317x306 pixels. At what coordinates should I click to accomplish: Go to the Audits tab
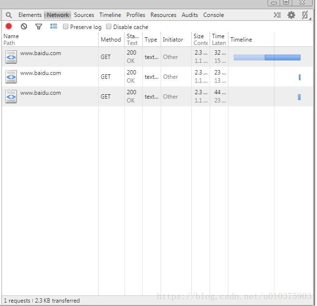[x=190, y=15]
